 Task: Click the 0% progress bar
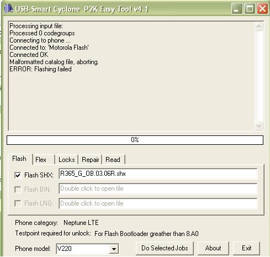click(x=135, y=140)
